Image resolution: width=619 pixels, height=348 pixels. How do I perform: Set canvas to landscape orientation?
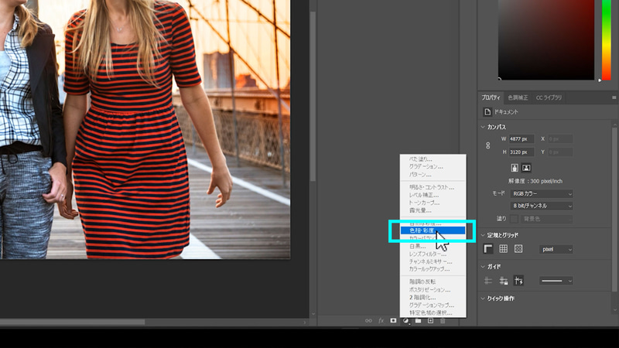[x=526, y=168]
